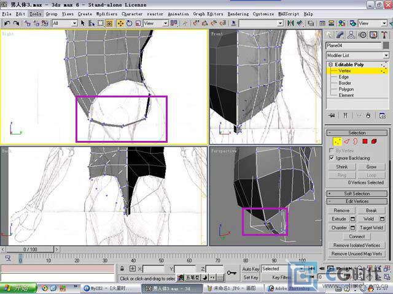Click the Undo arrow icon
The image size is (393, 294).
pos(7,23)
